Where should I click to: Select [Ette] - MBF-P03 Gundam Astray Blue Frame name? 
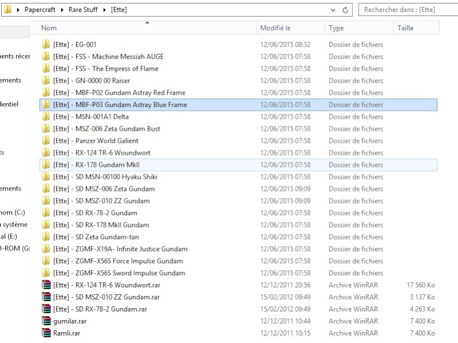(120, 104)
